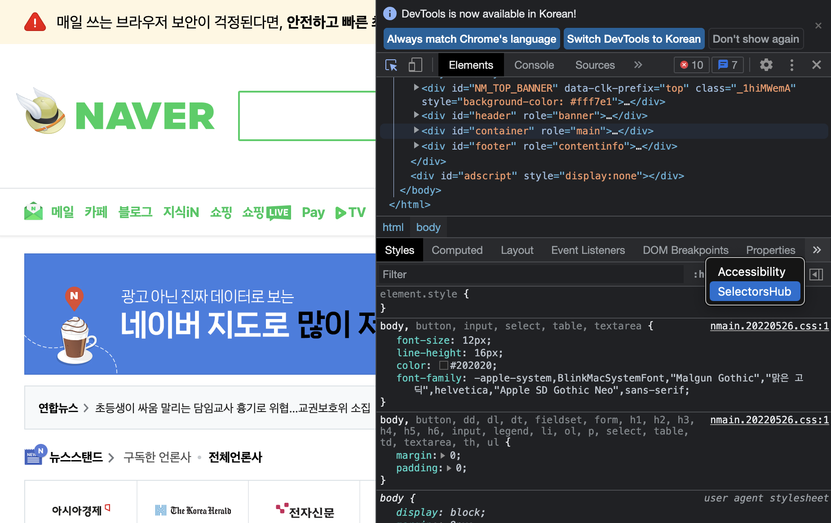Select the Layout tab
831x523 pixels.
pos(517,250)
